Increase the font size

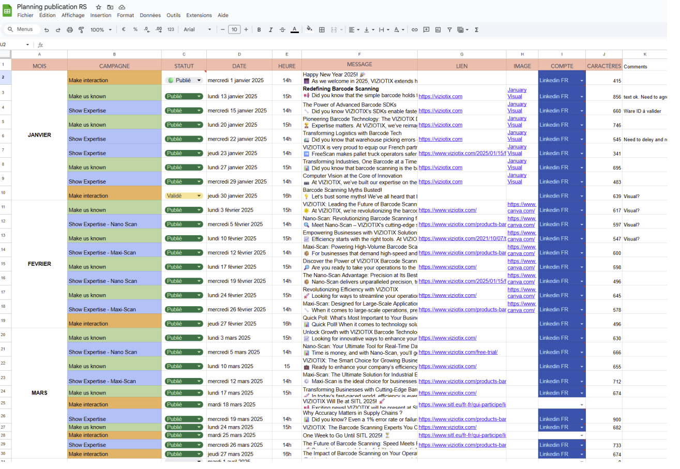coord(246,29)
